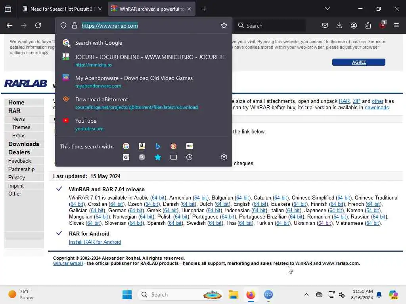Open the qBittorrent taskbar icon
This screenshot has height=304, width=406.
coord(268,294)
